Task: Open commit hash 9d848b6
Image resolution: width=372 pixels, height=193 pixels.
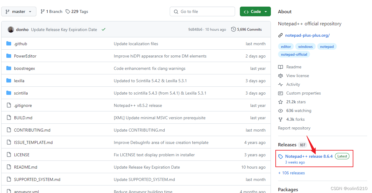Action: click(x=195, y=30)
